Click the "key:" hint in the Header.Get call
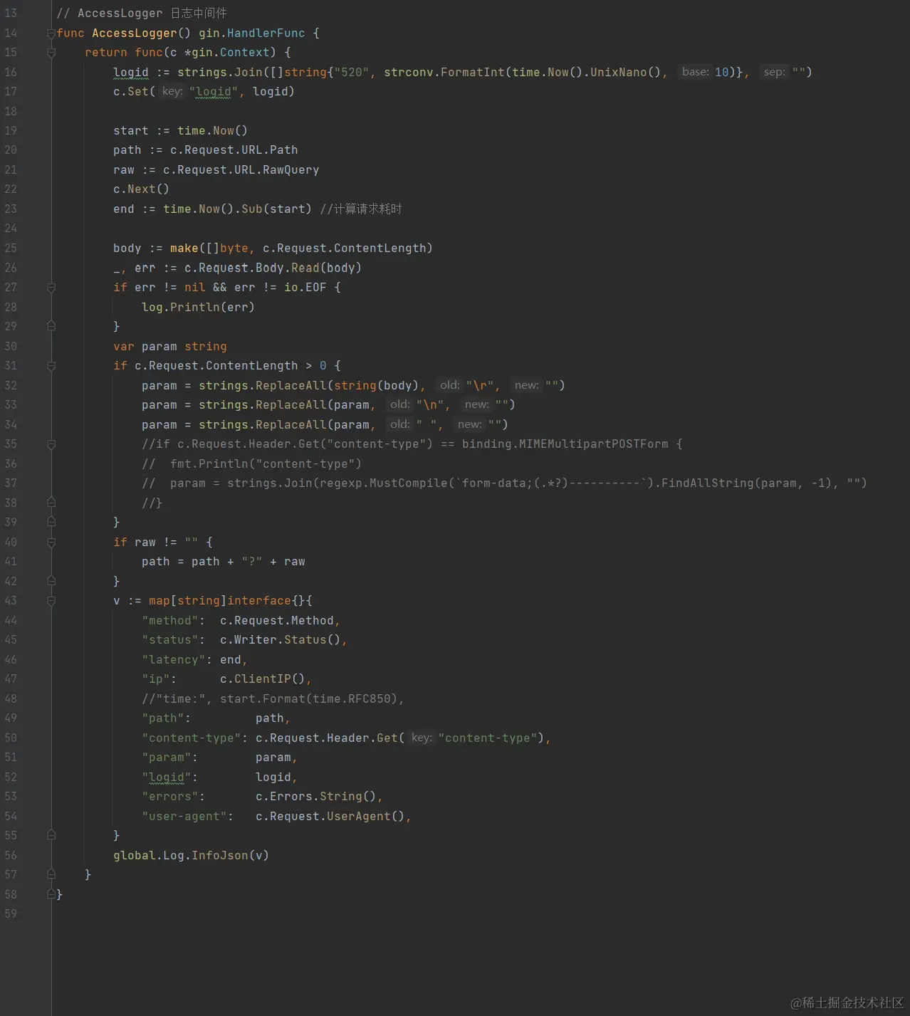Screen dimensions: 910x1016 coord(422,738)
